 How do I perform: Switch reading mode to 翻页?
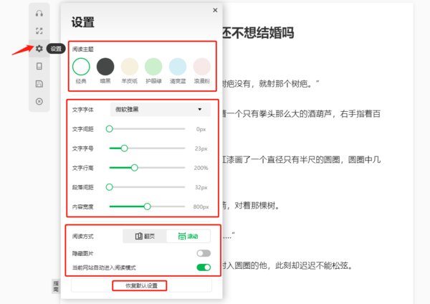[145, 236]
